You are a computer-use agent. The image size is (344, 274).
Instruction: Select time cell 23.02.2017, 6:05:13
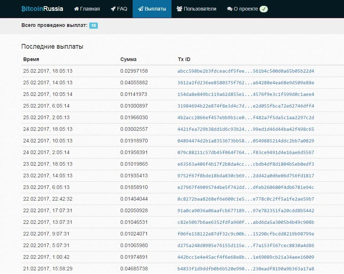[46, 188]
